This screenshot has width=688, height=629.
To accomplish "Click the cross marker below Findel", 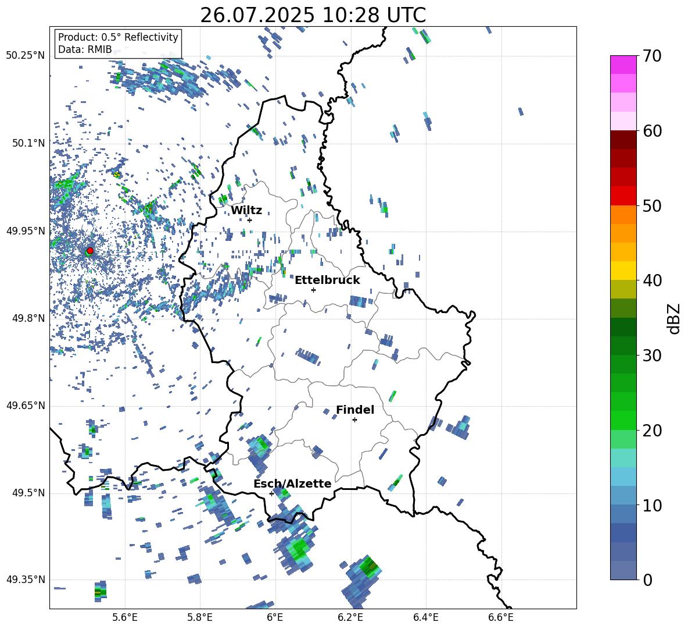I will point(354,420).
